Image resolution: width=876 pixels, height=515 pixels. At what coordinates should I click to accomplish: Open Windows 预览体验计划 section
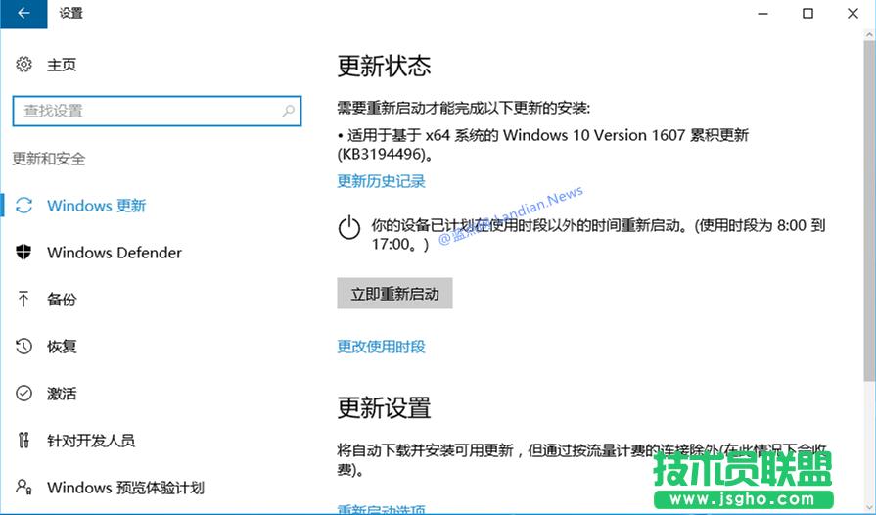click(125, 488)
